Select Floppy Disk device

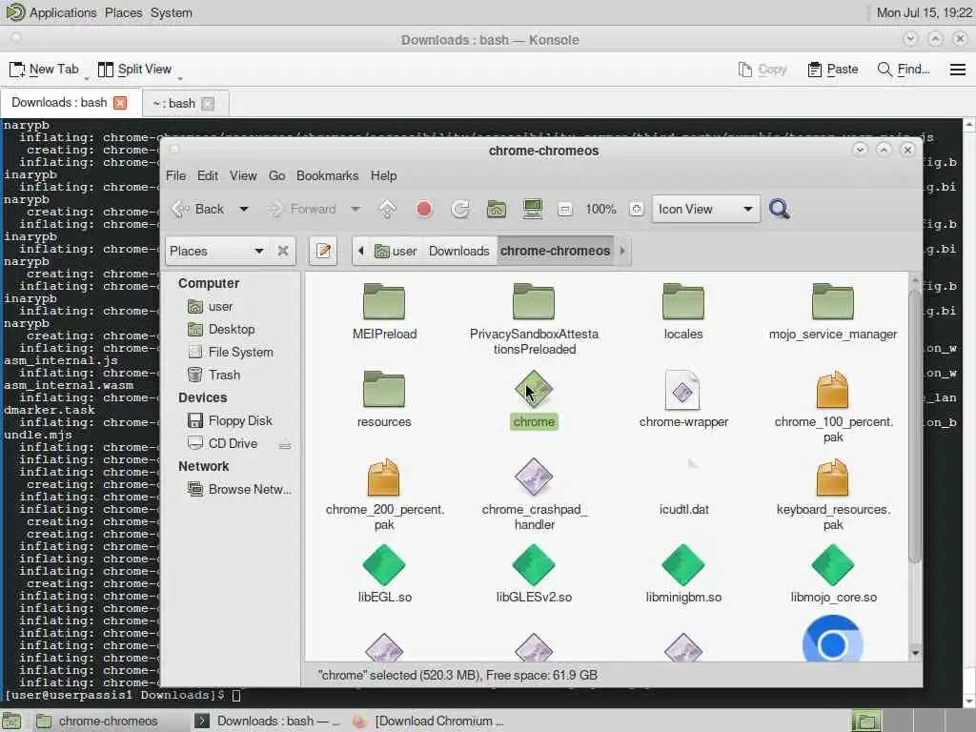coord(231,420)
